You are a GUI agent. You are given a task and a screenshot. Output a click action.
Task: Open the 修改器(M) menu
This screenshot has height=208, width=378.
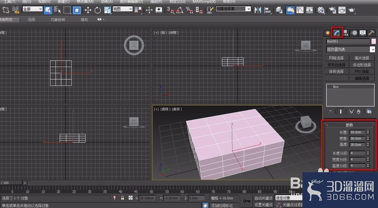(x=85, y=2)
